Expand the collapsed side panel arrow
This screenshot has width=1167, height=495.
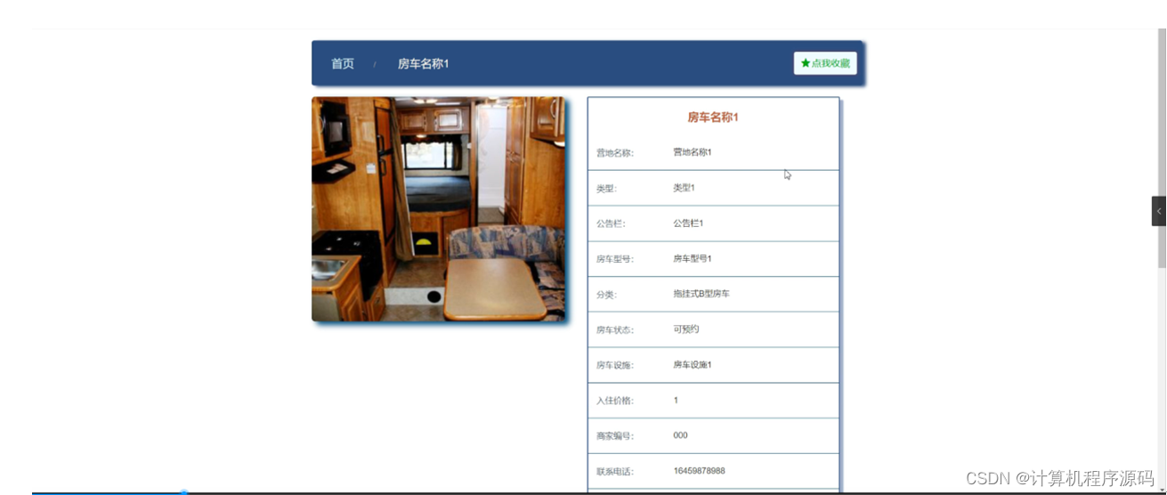[1159, 211]
